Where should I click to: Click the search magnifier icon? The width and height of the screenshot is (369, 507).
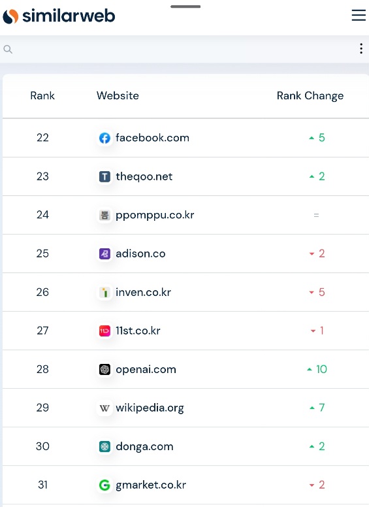[8, 49]
